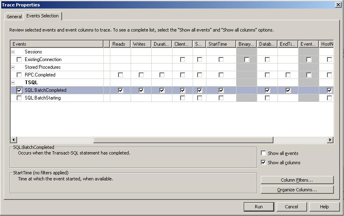Enable Show all events option

(x=264, y=153)
